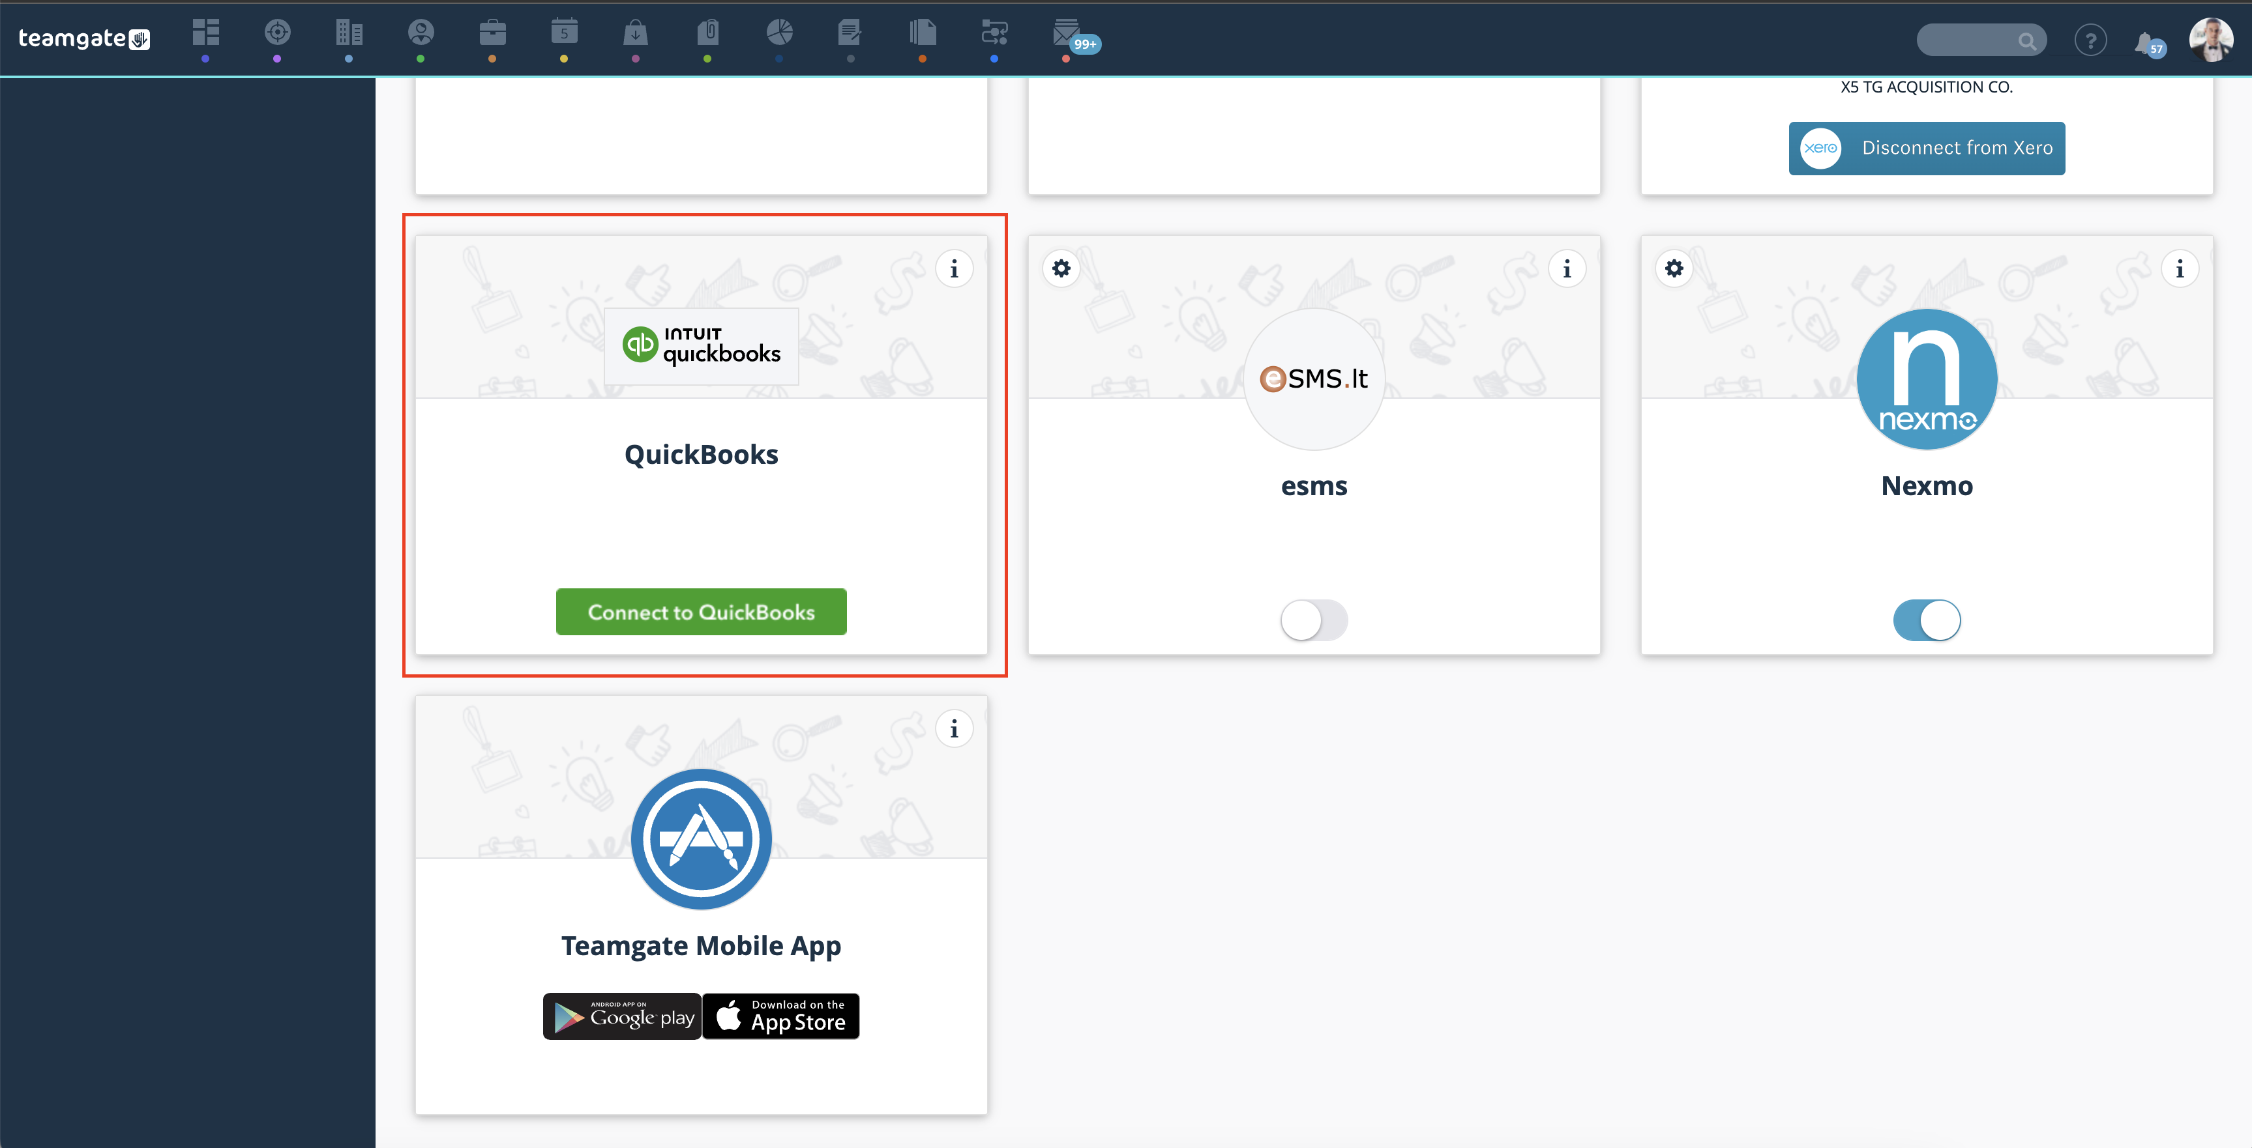Viewport: 2252px width, 1148px height.
Task: Show info for the QuickBooks card
Action: click(954, 269)
